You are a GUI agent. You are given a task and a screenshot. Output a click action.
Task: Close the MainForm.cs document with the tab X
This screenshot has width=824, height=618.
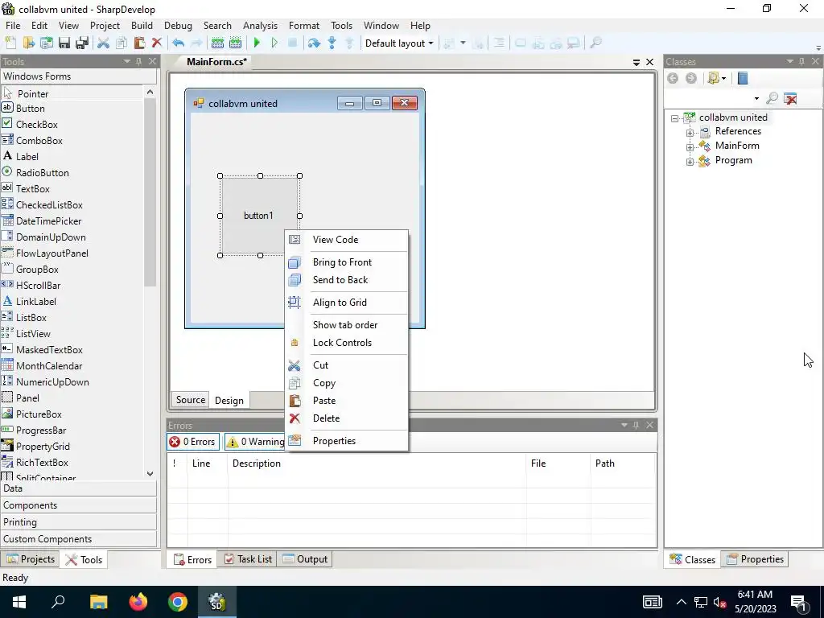click(x=649, y=62)
